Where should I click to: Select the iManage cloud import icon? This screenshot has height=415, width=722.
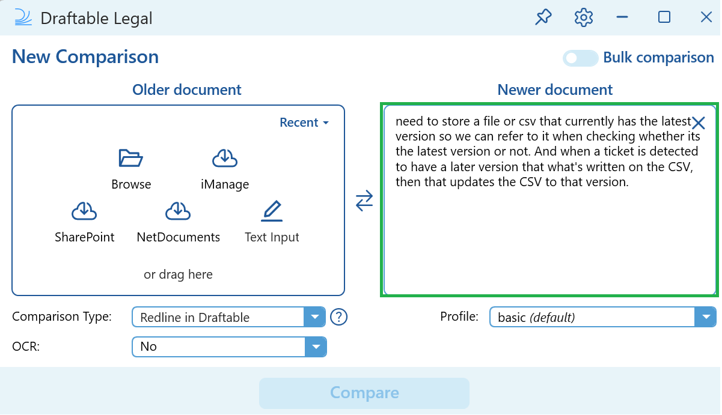[225, 158]
